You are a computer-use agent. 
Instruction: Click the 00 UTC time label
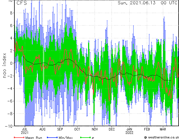[x=169, y=3]
